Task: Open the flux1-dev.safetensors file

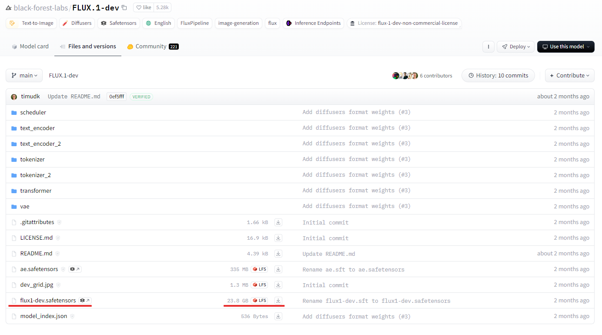Action: pyautogui.click(x=48, y=300)
